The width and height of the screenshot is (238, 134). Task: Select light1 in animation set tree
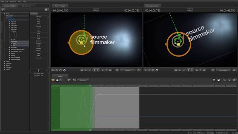point(8,61)
